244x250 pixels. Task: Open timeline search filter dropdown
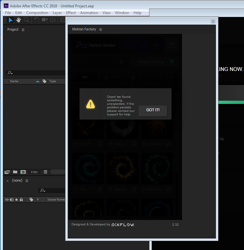pyautogui.click(x=43, y=190)
